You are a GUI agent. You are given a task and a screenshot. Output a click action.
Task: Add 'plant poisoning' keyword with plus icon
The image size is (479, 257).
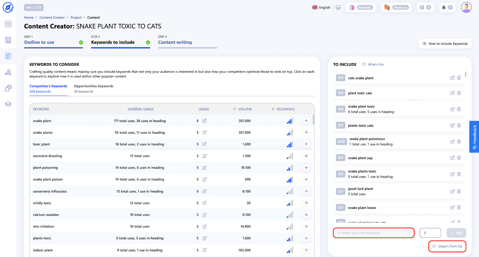click(306, 168)
